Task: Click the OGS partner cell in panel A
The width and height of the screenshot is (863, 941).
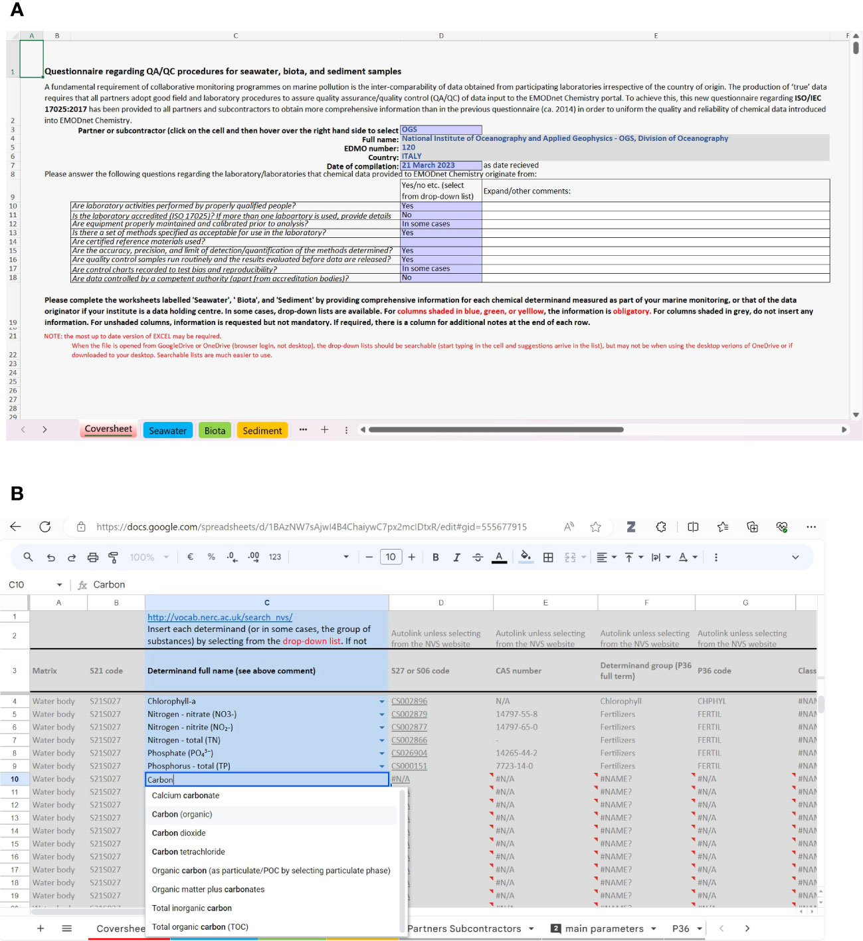Action: click(x=440, y=130)
